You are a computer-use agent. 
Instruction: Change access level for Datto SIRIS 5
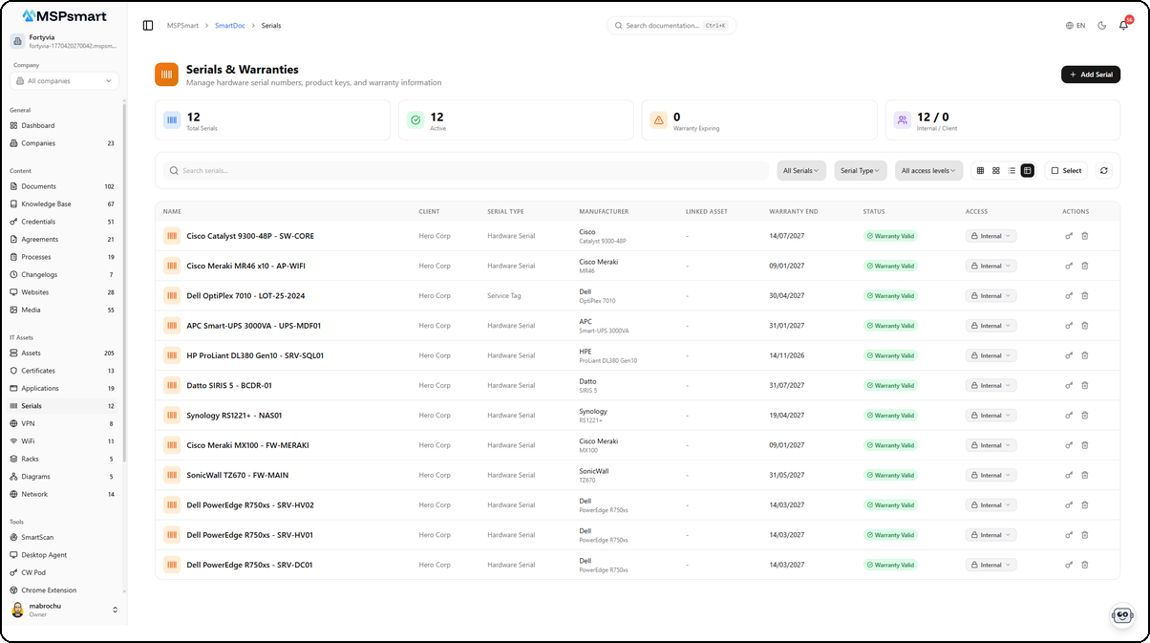pyautogui.click(x=990, y=386)
